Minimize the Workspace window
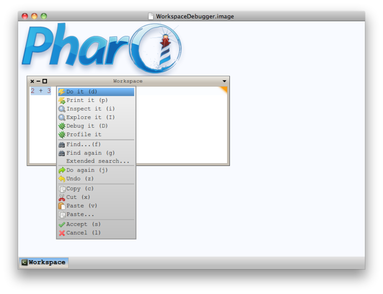 click(38, 81)
